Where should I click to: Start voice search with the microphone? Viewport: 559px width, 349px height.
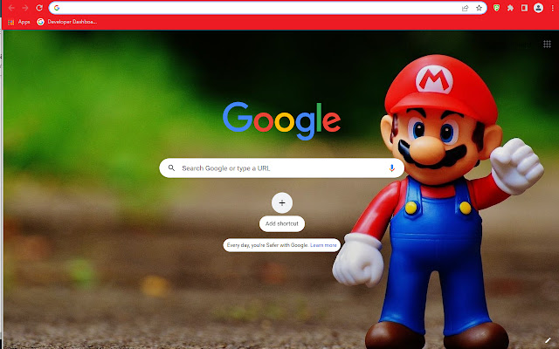click(391, 168)
